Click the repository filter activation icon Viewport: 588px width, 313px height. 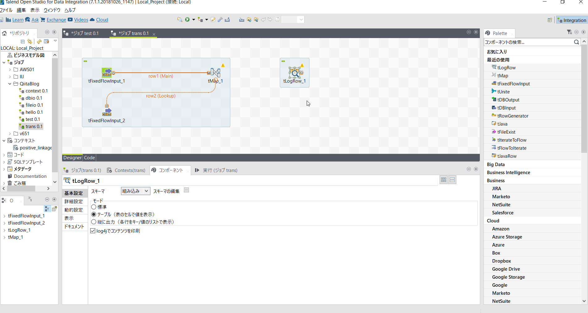(46, 41)
